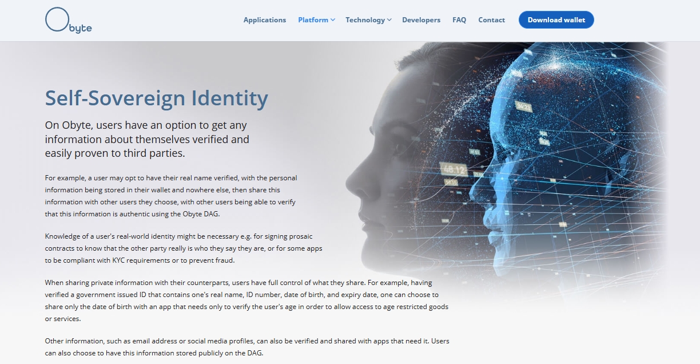Click the intro text starting "On Obyte, users"

(x=147, y=139)
